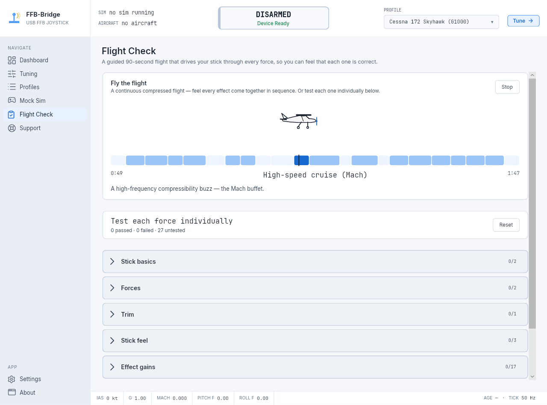Click the FFB-Bridge joystick logo icon
This screenshot has width=547, height=405.
(14, 18)
